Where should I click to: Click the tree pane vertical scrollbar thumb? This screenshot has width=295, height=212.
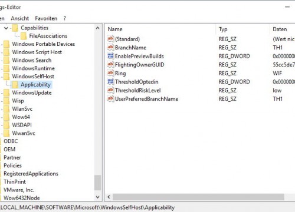tap(97, 183)
